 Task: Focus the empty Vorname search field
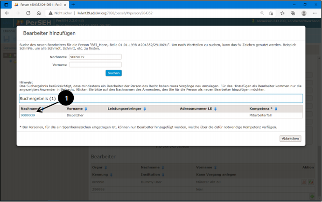click(96, 65)
